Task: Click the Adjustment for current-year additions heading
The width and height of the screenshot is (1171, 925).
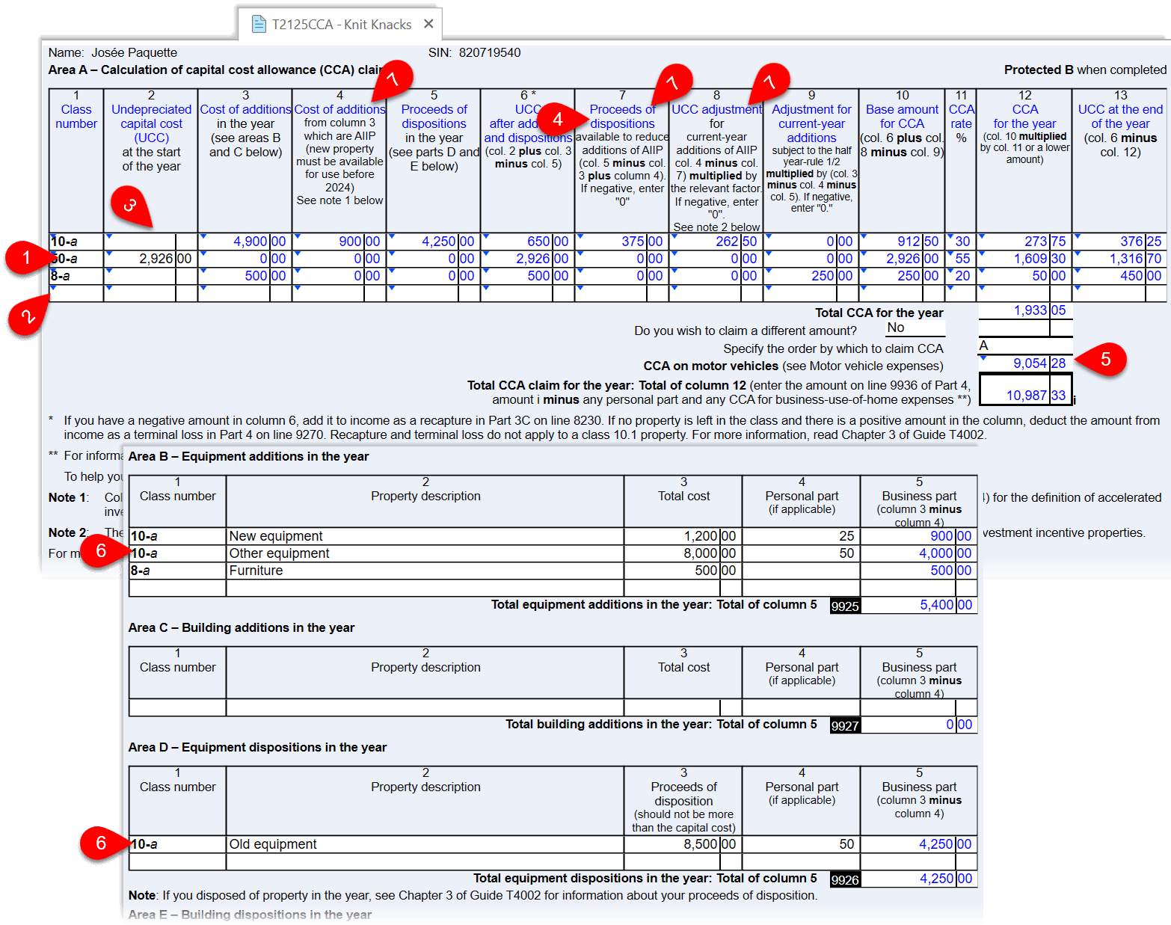Action: coord(811,123)
